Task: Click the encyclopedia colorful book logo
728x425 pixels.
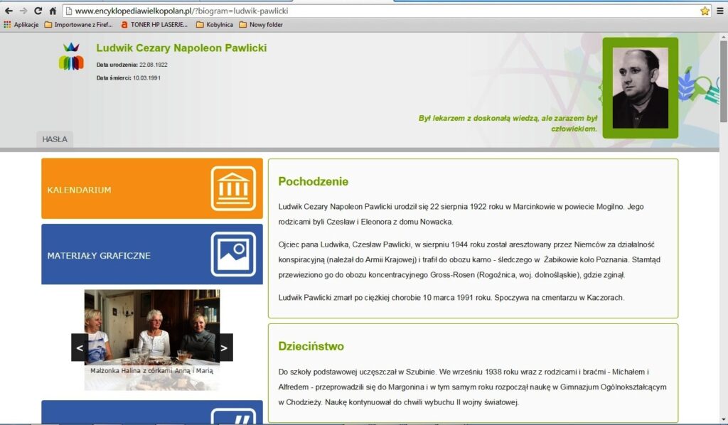Action: 71,57
